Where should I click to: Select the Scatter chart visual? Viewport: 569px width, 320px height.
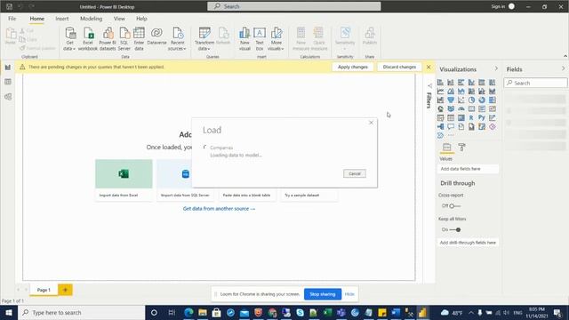pos(461,100)
